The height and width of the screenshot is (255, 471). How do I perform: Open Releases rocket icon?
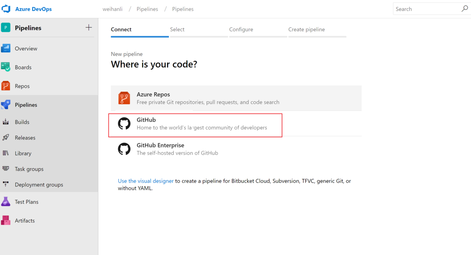click(6, 138)
